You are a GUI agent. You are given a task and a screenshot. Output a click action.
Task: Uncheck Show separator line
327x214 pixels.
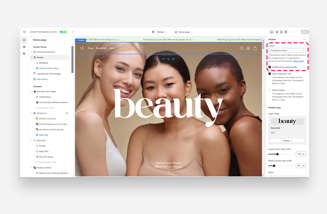(x=270, y=74)
